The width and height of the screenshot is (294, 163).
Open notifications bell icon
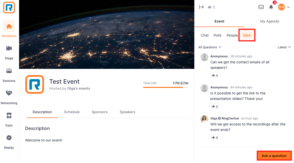pyautogui.click(x=271, y=7)
